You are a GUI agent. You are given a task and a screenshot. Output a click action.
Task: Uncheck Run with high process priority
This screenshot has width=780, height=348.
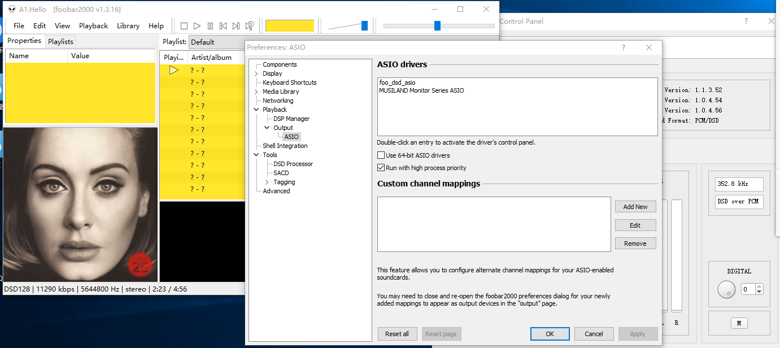pyautogui.click(x=381, y=168)
